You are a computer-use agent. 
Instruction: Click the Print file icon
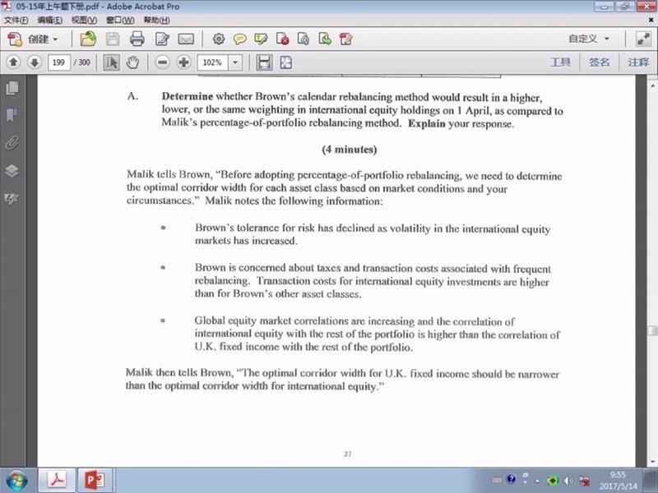pos(137,39)
